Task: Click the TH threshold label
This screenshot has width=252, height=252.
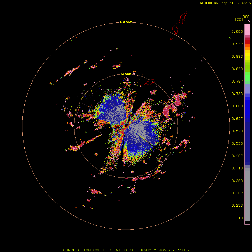Action: click(x=241, y=218)
